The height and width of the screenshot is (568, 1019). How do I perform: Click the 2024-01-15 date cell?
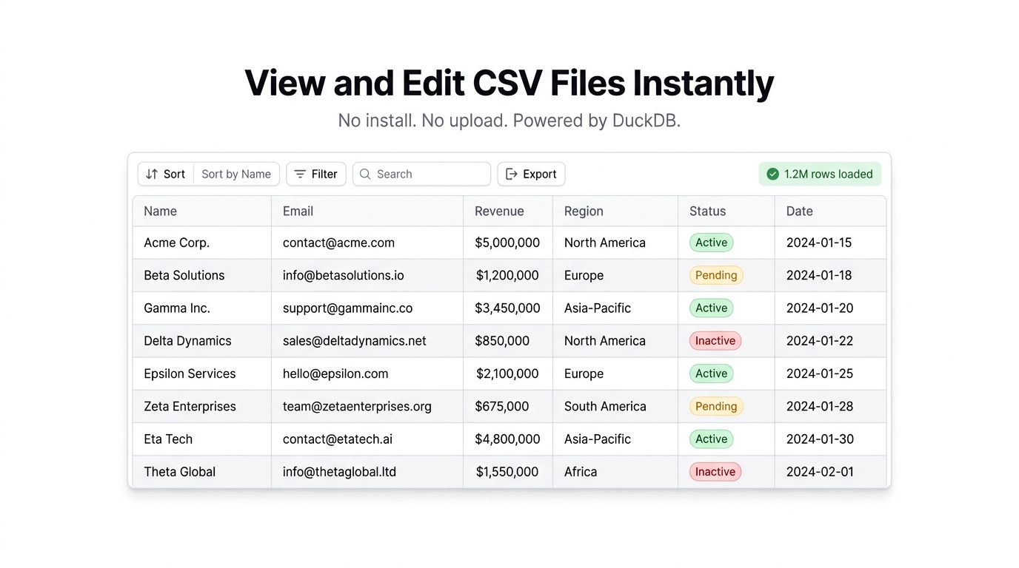[830, 243]
